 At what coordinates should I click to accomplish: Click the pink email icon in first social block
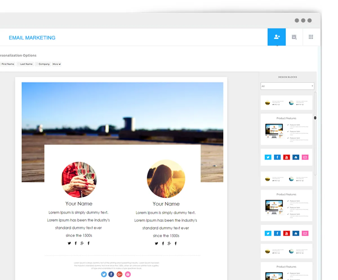pos(305,157)
